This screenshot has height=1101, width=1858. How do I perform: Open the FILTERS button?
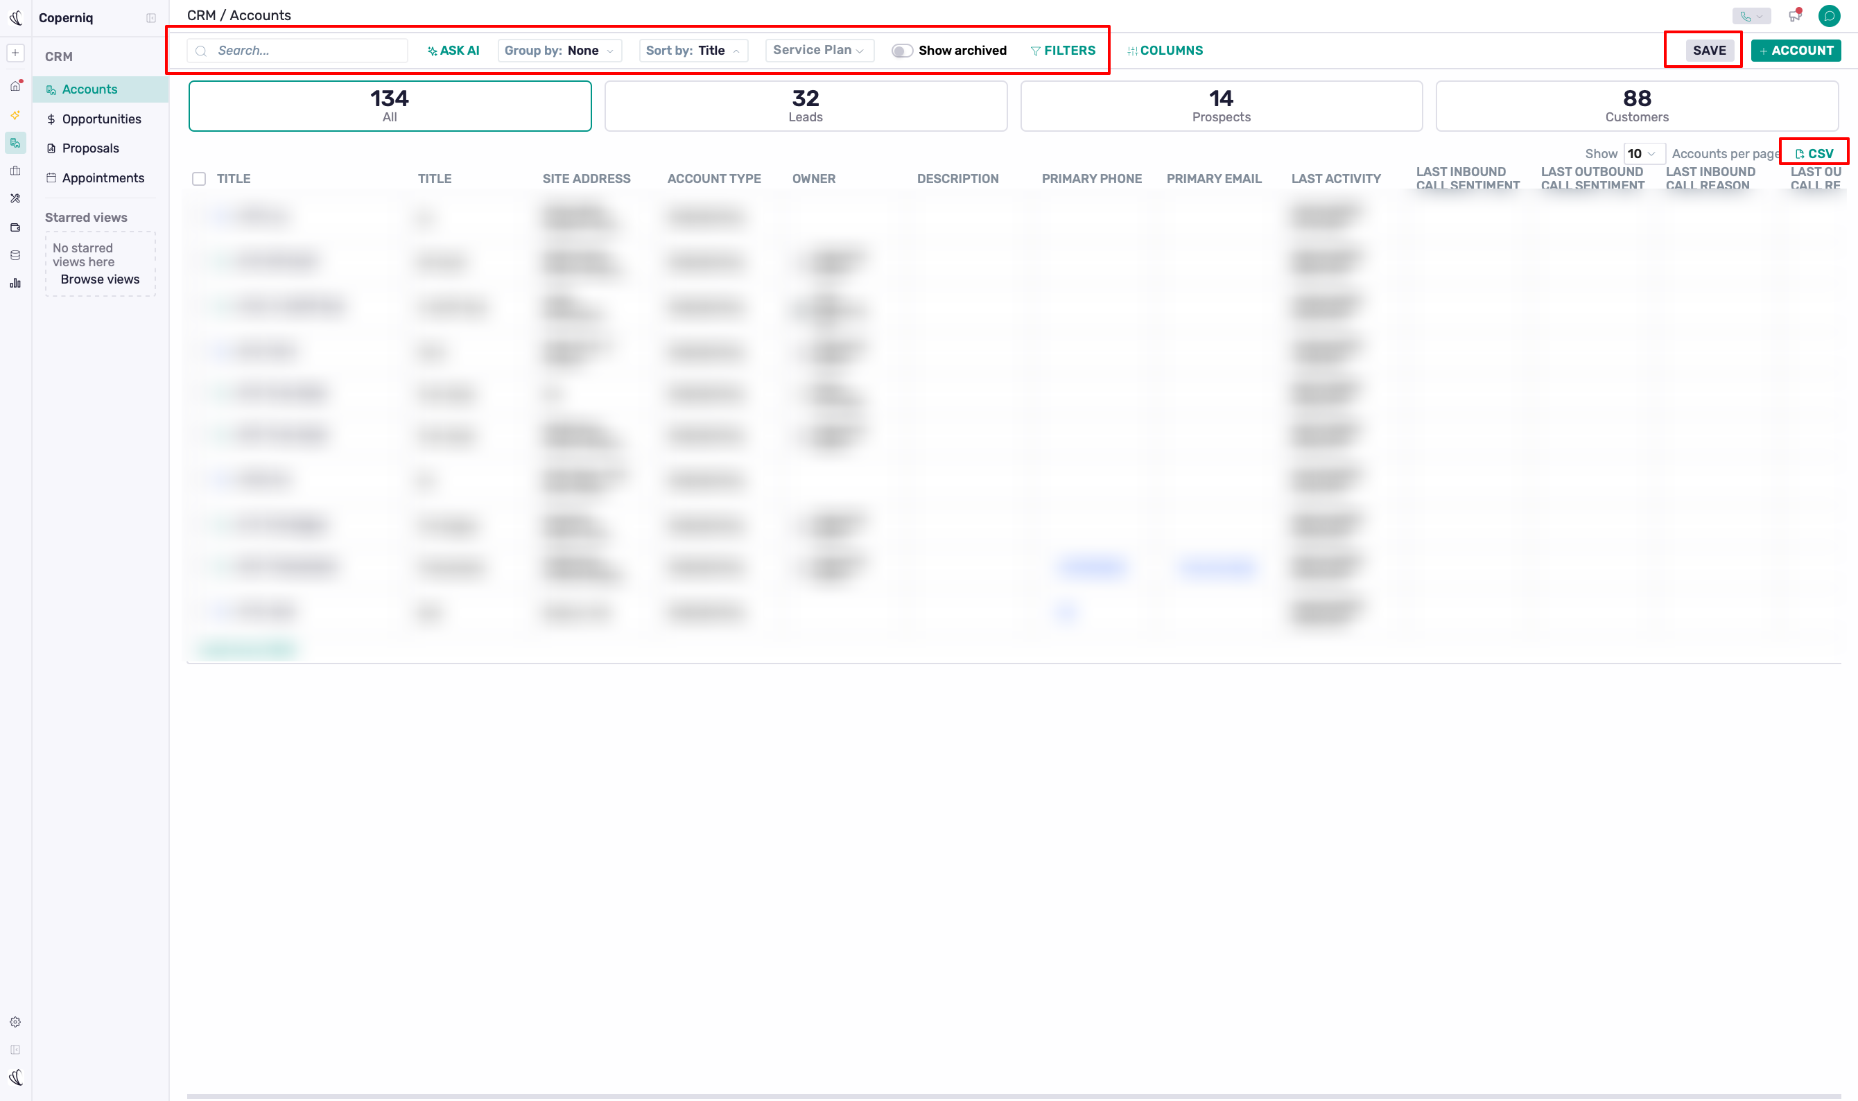(1063, 51)
